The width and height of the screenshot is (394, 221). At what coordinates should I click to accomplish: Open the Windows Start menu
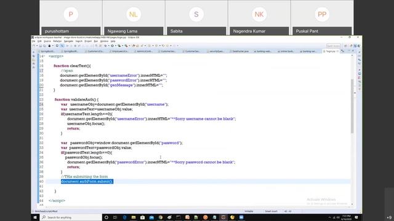point(35,217)
